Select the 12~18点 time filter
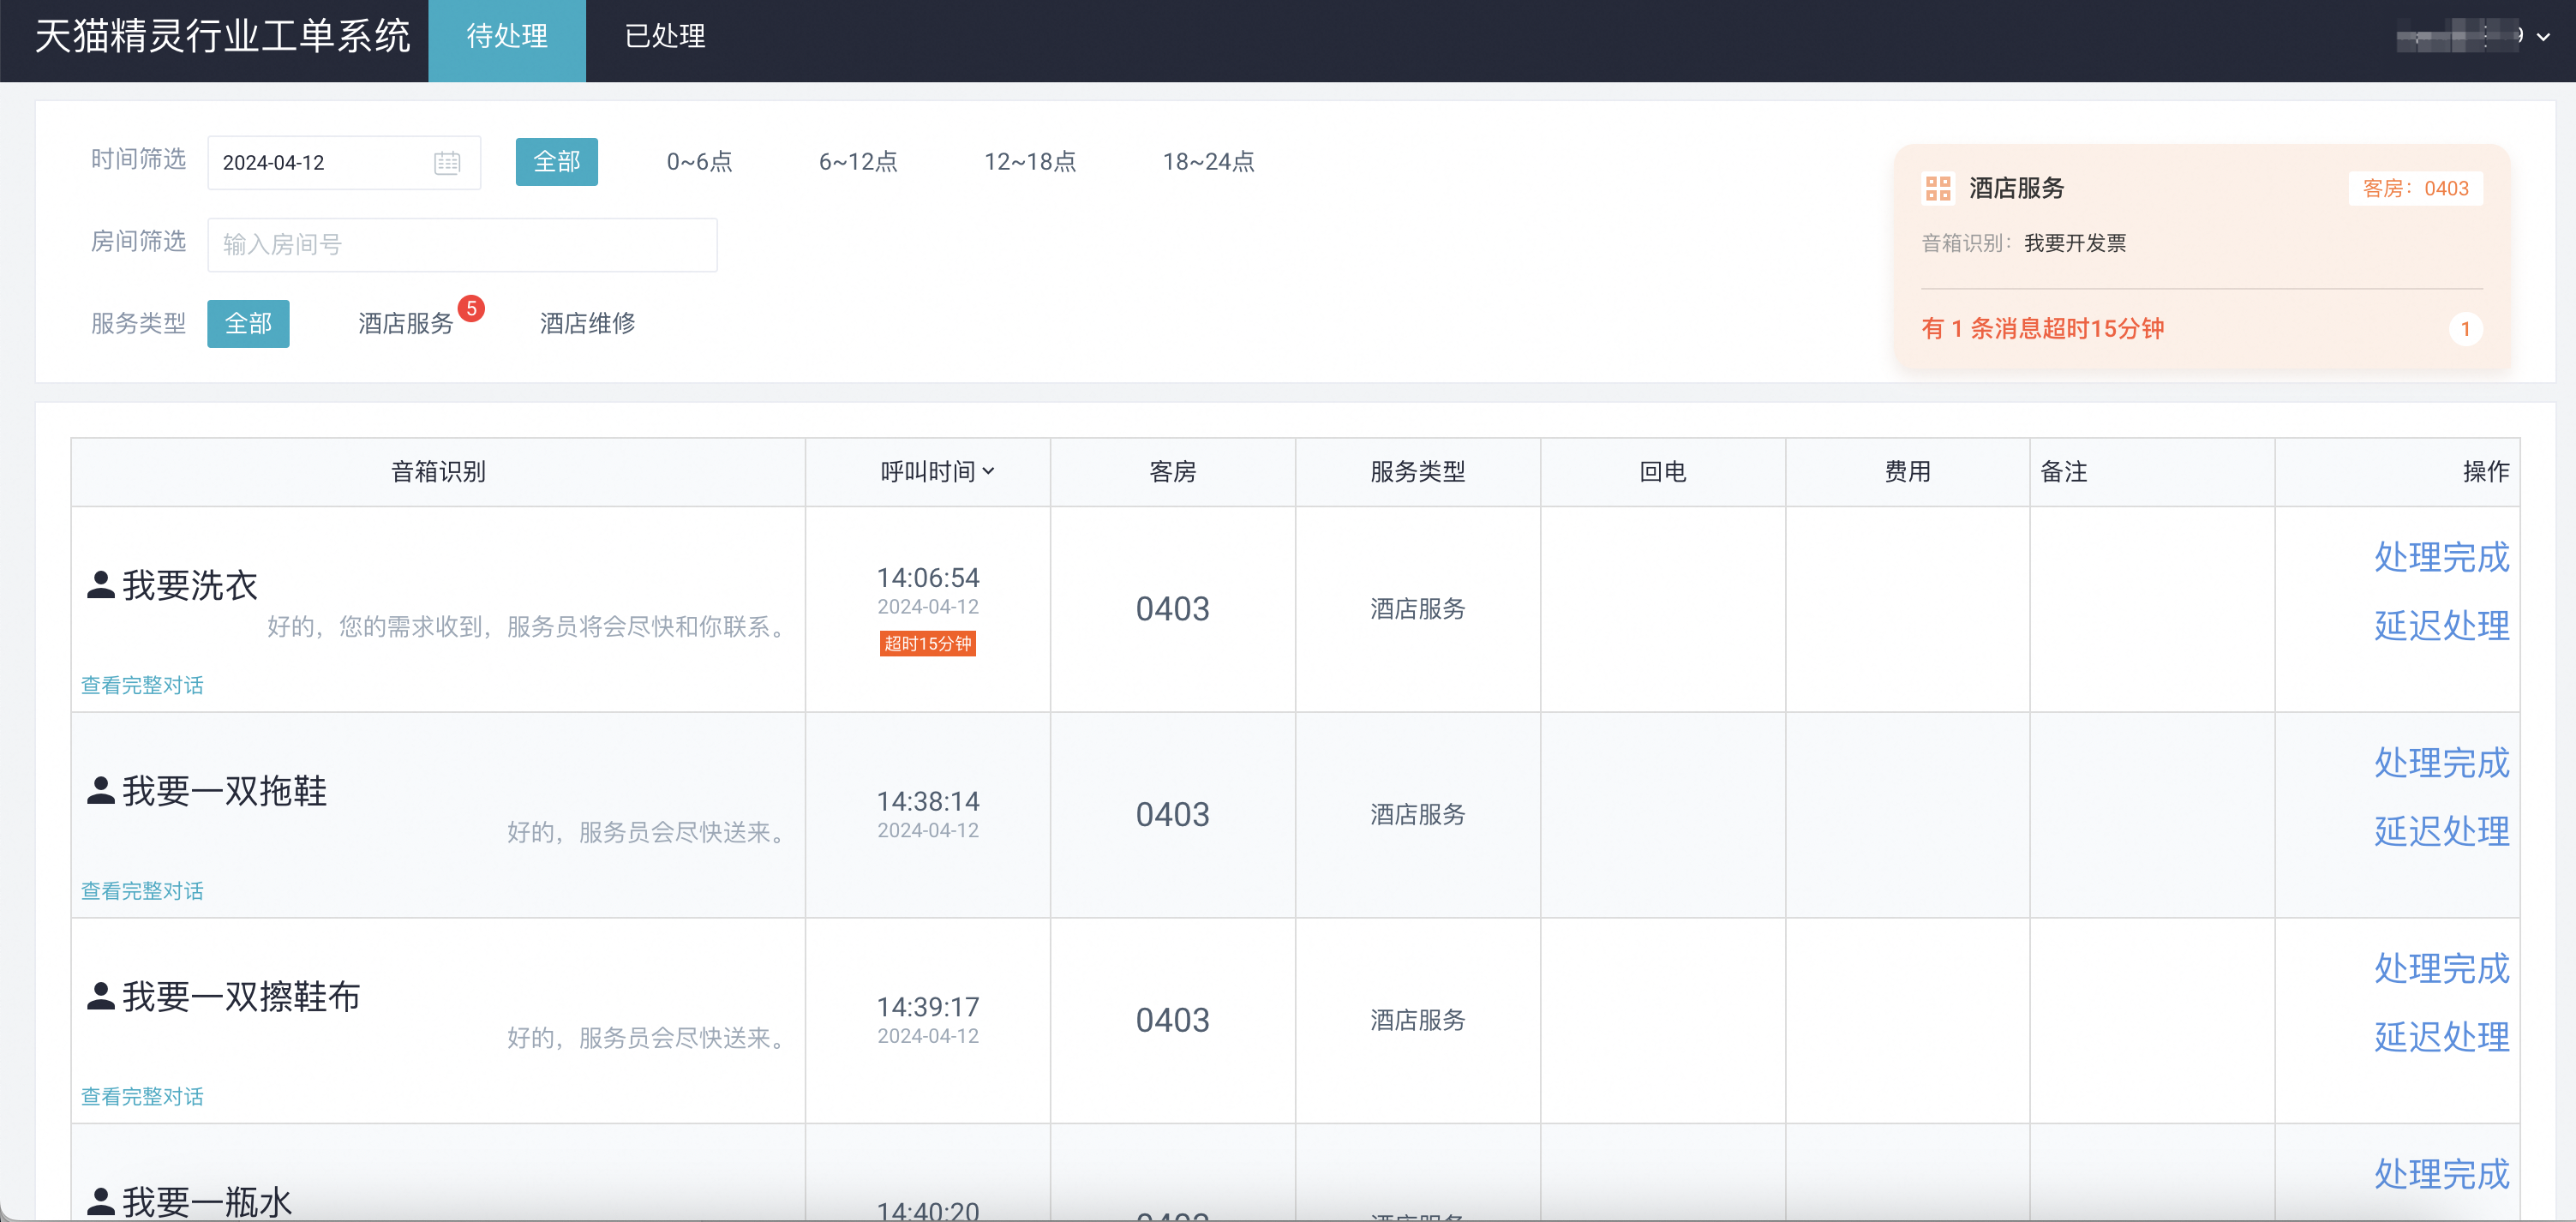Screen dimensions: 2576x1222 click(1029, 162)
